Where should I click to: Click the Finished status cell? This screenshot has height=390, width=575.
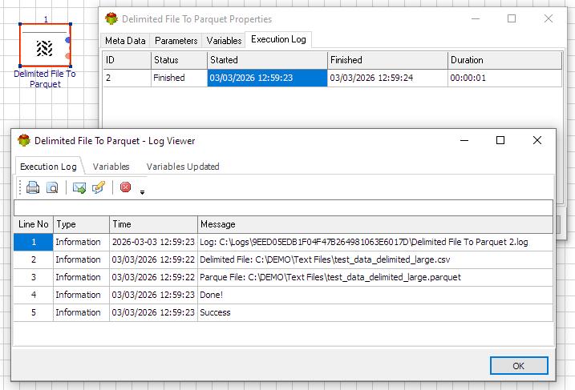[179, 78]
